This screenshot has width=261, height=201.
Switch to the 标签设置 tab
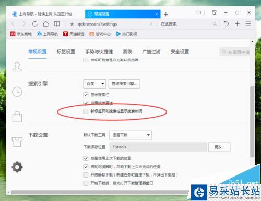click(66, 52)
